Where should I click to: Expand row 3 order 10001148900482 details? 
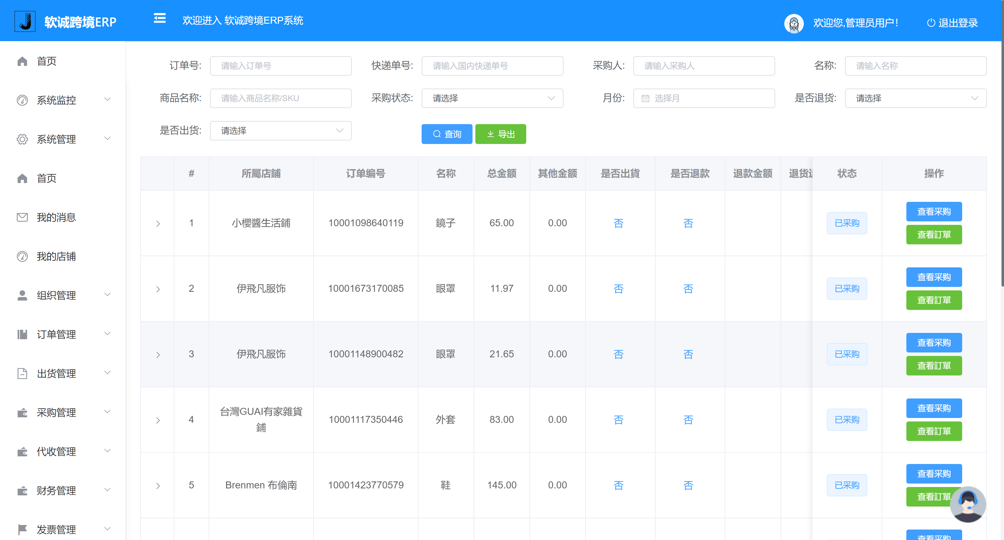[x=158, y=354]
